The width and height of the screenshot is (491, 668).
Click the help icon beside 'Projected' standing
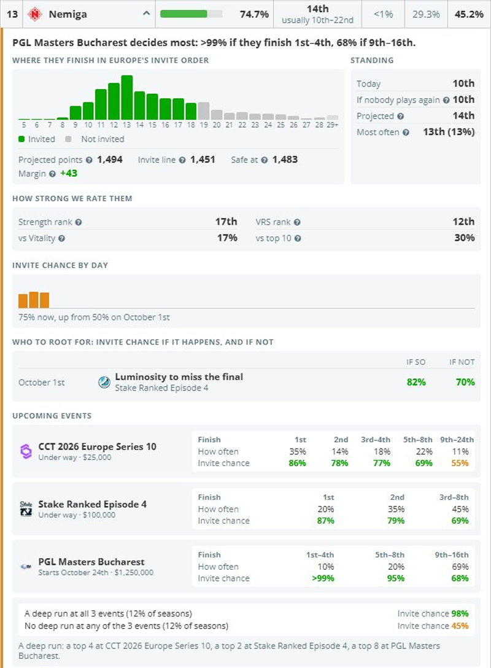point(400,116)
